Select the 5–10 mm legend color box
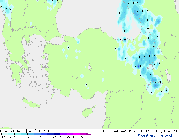Viewport: 179px width, 138px height. (x=31, y=134)
